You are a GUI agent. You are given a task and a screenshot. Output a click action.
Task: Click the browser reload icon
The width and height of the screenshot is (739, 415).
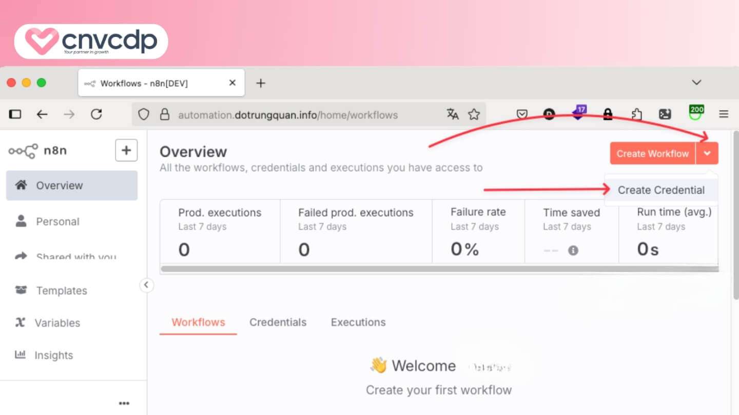[96, 114]
